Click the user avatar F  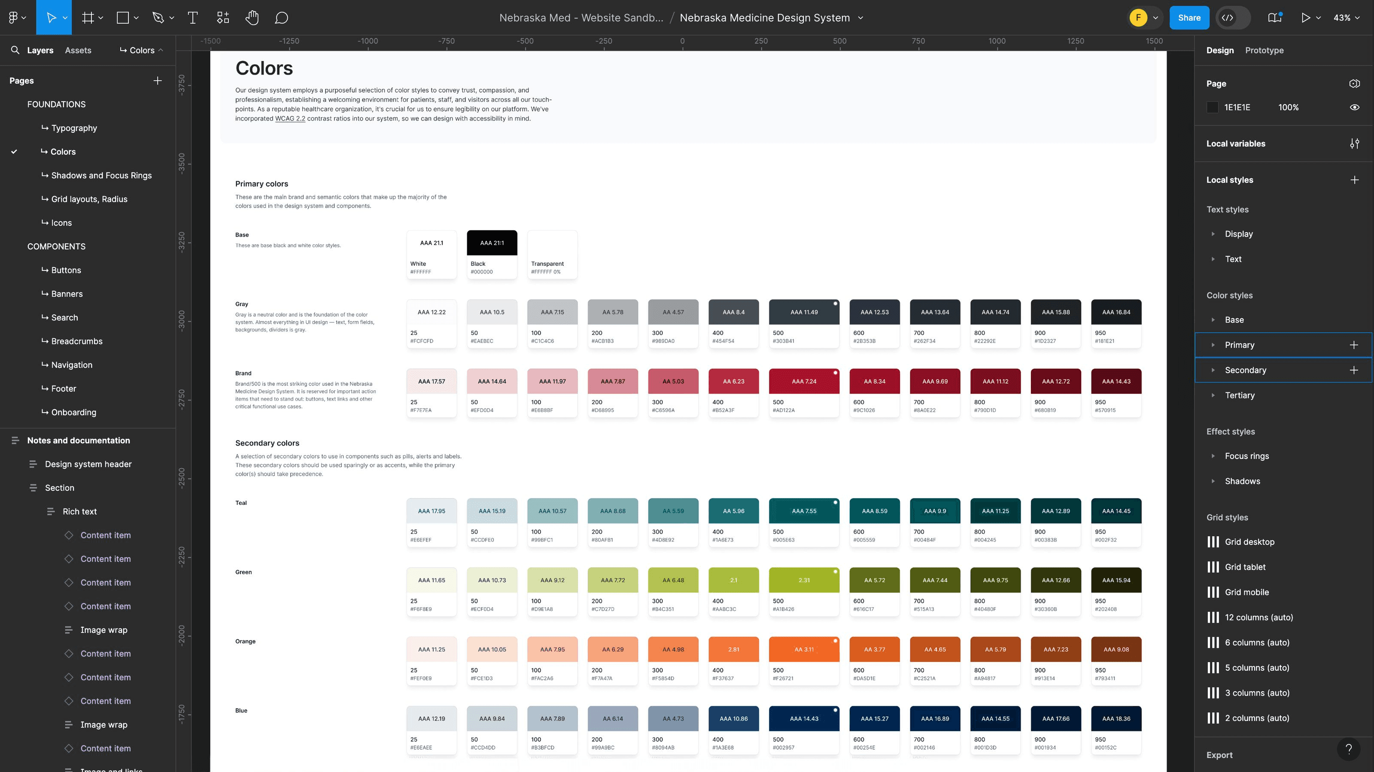[x=1138, y=18]
